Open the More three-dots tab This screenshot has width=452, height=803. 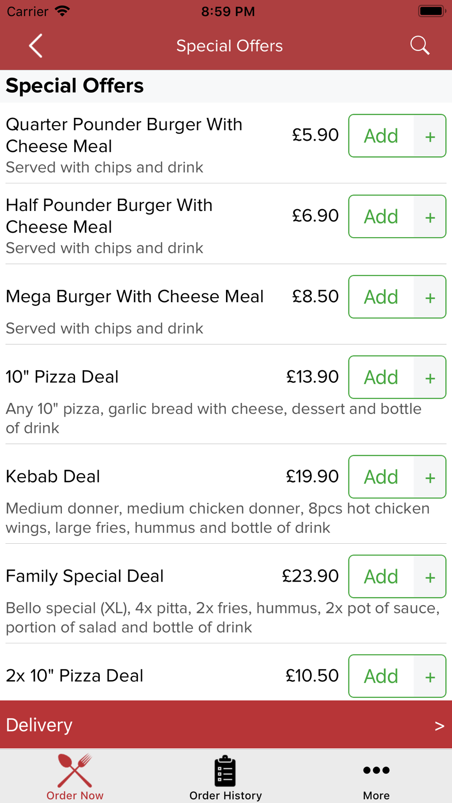pyautogui.click(x=376, y=777)
